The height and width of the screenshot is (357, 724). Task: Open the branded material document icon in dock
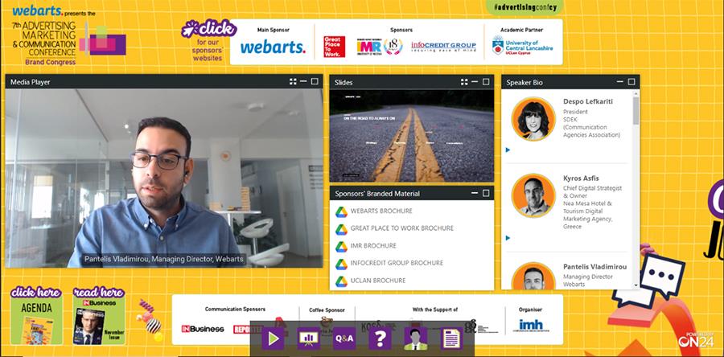(x=451, y=339)
